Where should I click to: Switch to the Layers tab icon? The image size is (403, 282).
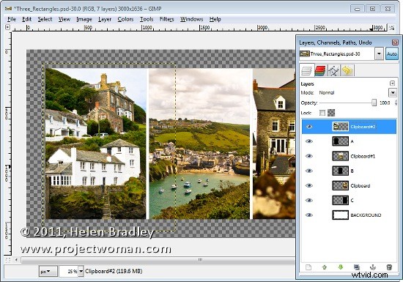(306, 70)
